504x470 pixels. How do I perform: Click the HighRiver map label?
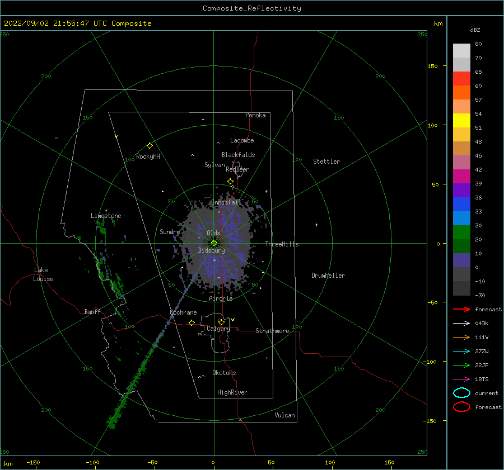(x=232, y=392)
